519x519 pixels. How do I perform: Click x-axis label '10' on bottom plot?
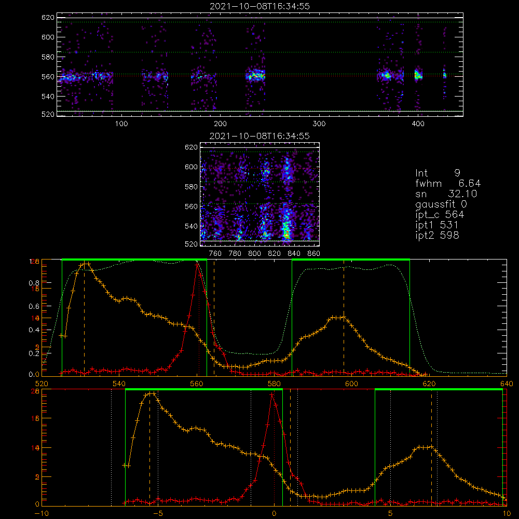click(507, 513)
